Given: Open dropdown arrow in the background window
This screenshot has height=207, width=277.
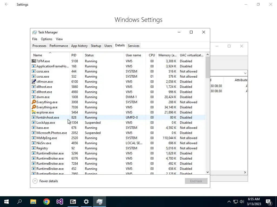Looking at the screenshot, I should coord(245,73).
